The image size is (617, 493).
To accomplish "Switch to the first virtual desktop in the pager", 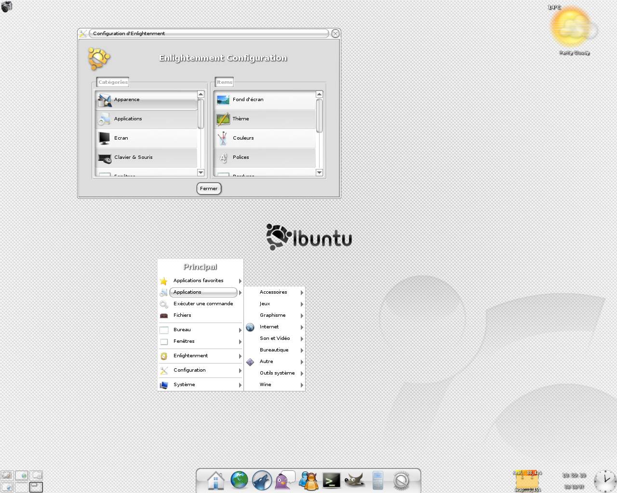I will pyautogui.click(x=7, y=476).
